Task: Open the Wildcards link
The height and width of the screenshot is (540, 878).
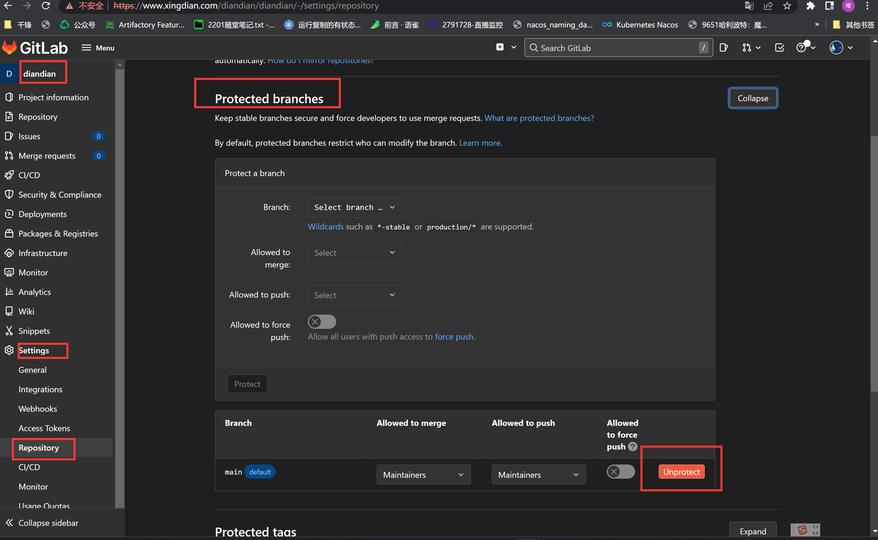Action: click(x=326, y=226)
